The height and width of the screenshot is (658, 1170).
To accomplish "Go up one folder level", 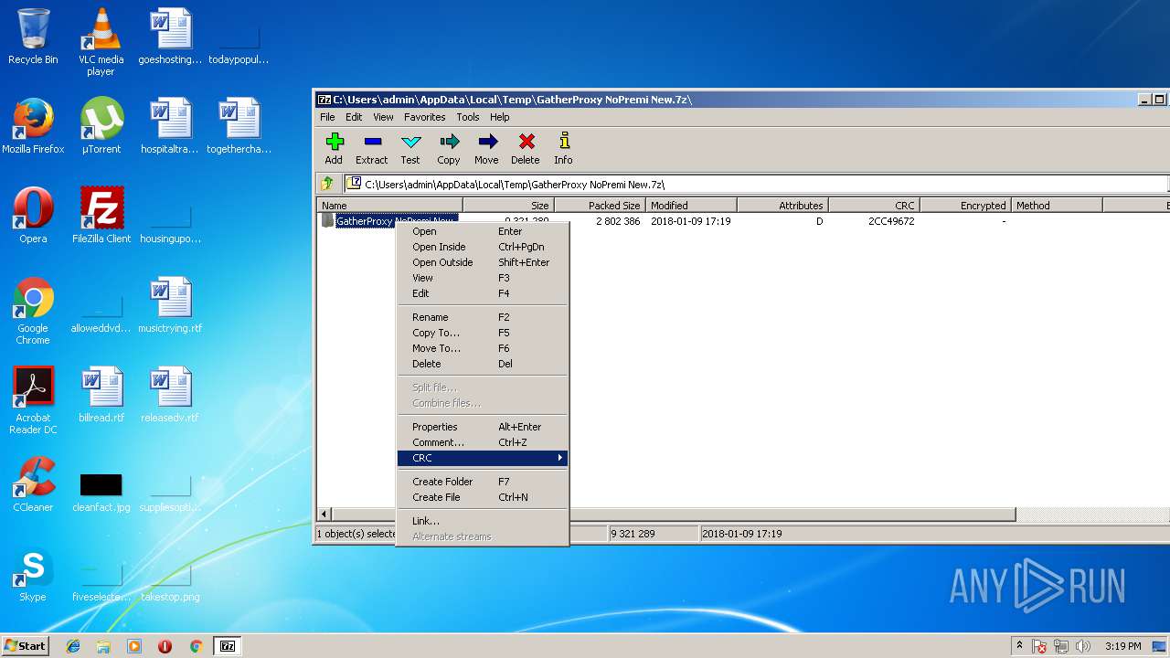I will [327, 184].
